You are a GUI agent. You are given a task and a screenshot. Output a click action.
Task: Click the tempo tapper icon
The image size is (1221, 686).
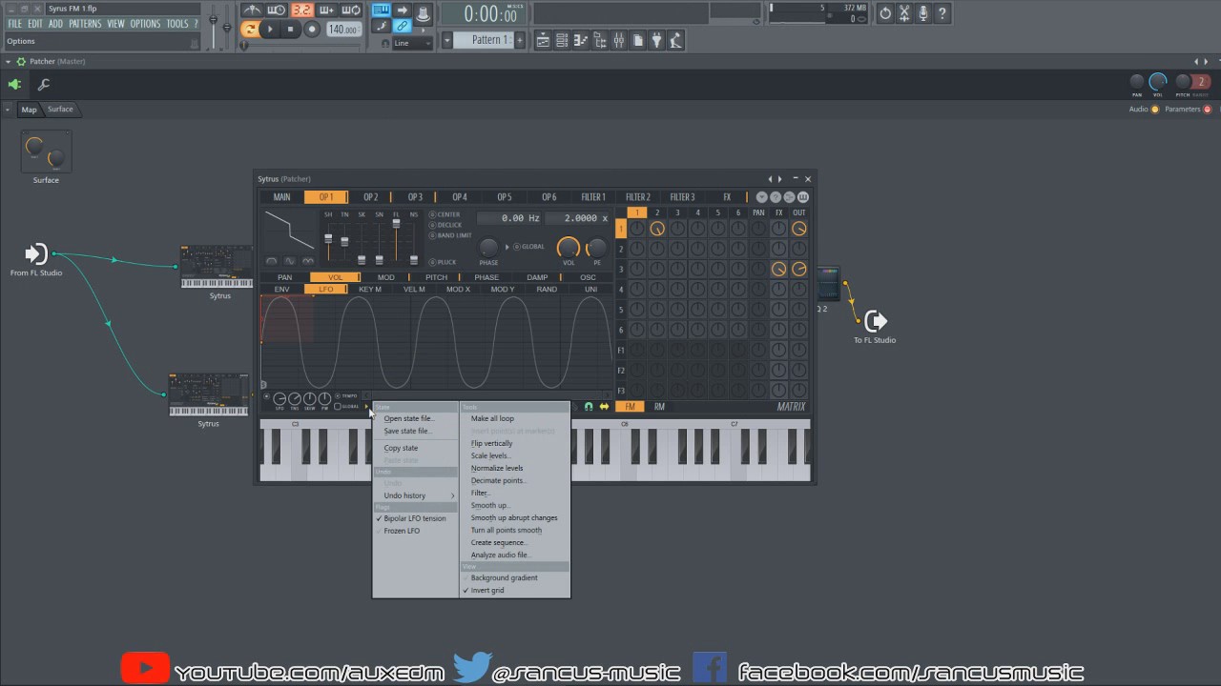676,40
